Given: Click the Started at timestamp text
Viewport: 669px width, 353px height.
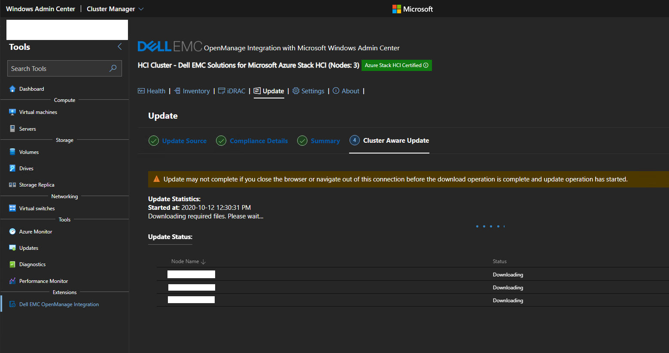Looking at the screenshot, I should pyautogui.click(x=199, y=208).
